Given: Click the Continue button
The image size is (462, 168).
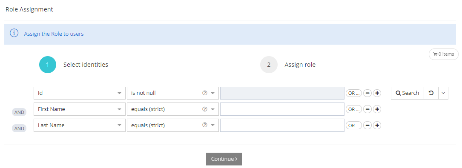Looking at the screenshot, I should [224, 159].
